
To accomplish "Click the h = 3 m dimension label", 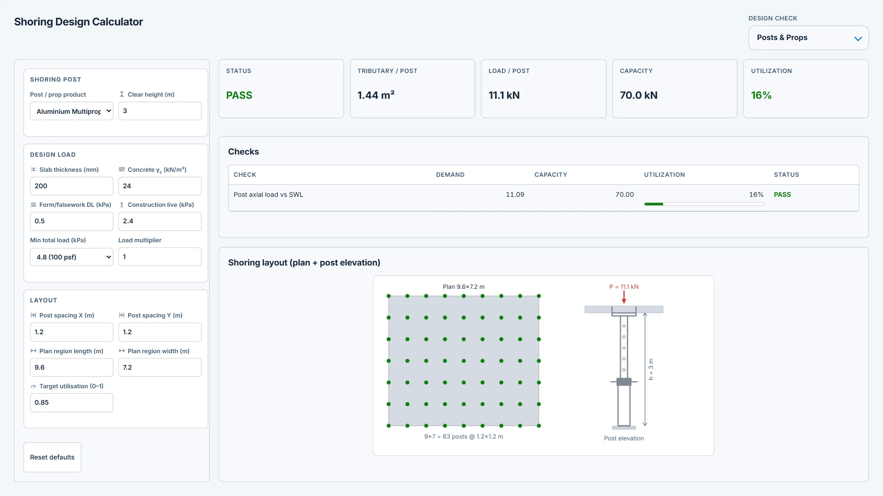I will (x=651, y=369).
